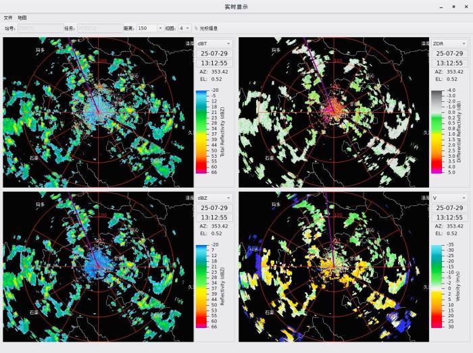Open the ZDR product dropdown
Viewport: 473px width, 353px height.
coord(449,43)
